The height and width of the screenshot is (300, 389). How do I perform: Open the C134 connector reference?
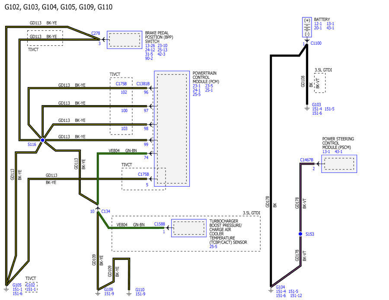click(106, 212)
